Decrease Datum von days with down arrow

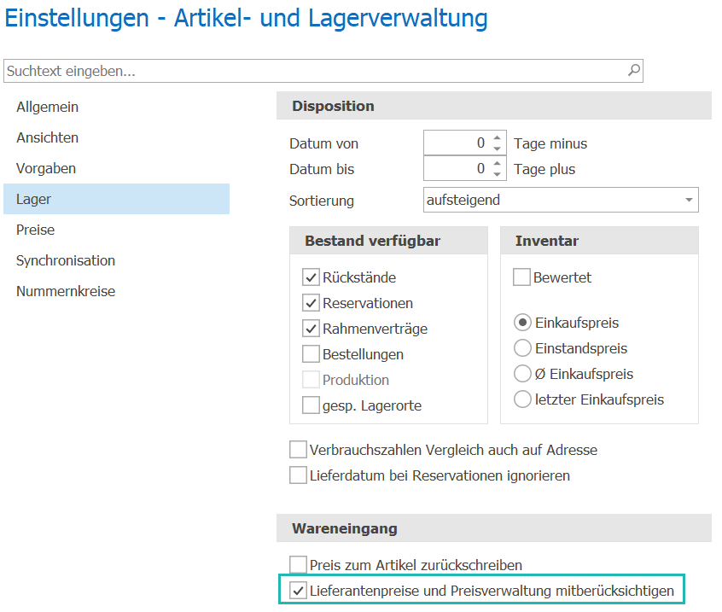tap(497, 149)
